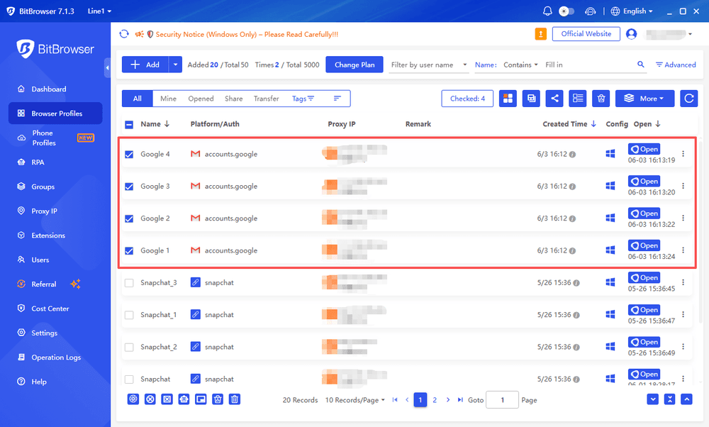Sort by the Created Time column header
This screenshot has width=709, height=427.
click(569, 124)
